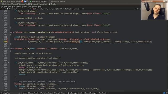
Task: Click m_hovered_widget = widget on line 673
Action: pyautogui.click(x=29, y=18)
